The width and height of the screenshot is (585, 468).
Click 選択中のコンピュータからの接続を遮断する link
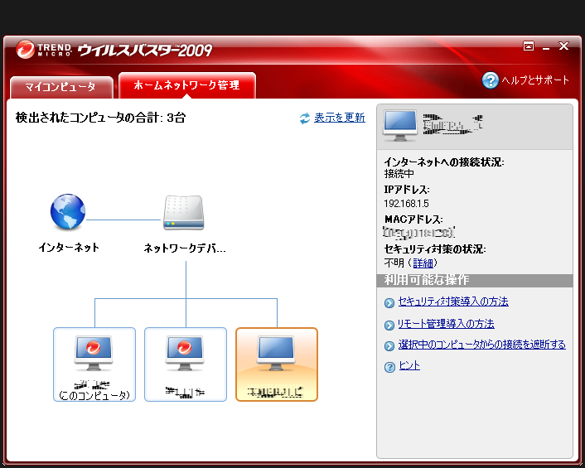[482, 345]
